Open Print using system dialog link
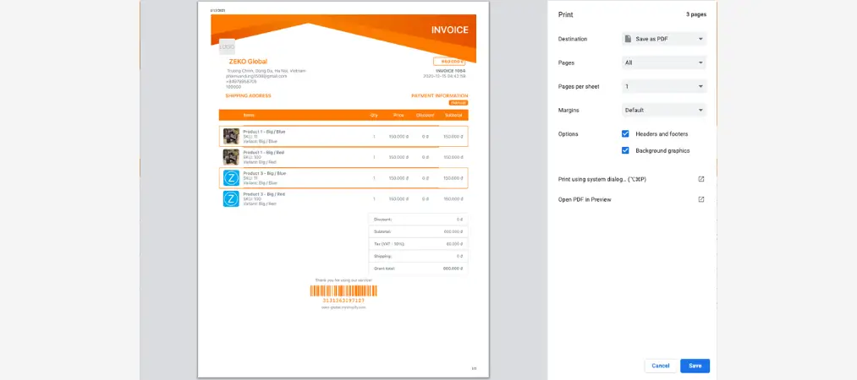The height and width of the screenshot is (380, 857). click(602, 179)
